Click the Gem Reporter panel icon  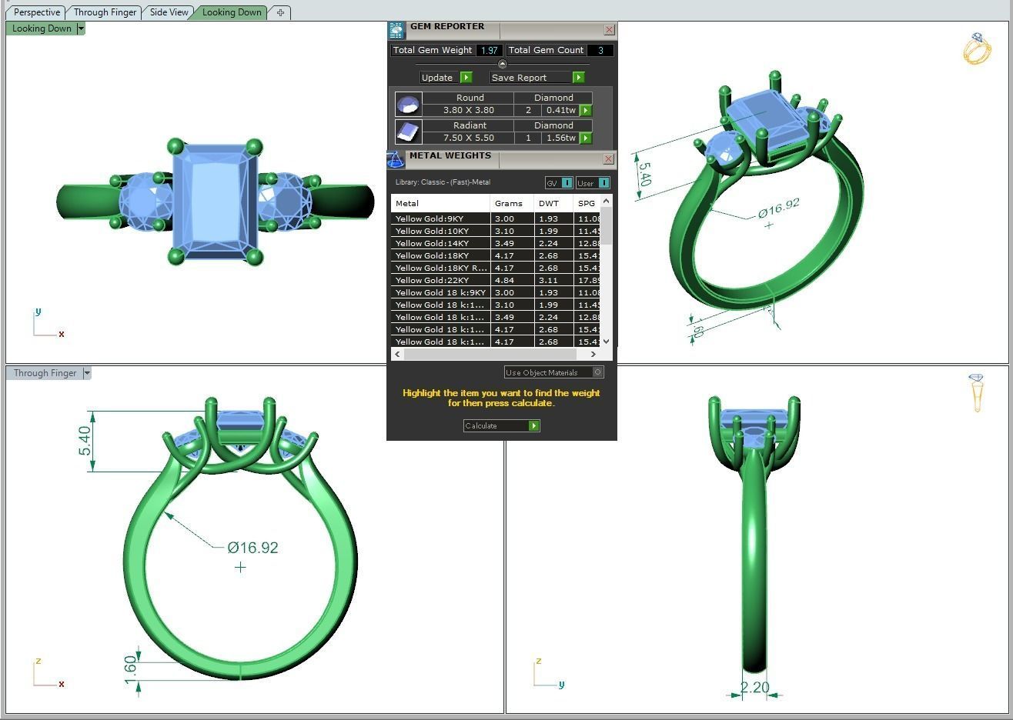click(396, 31)
